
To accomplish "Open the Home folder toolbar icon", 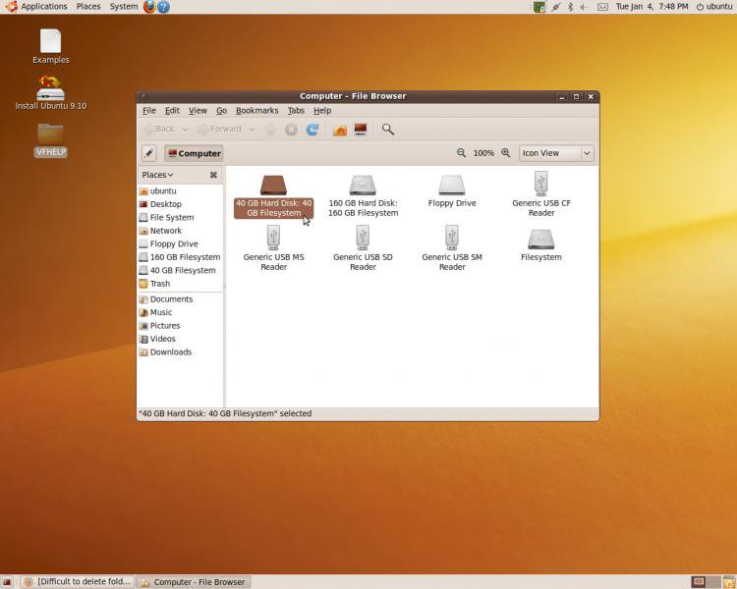I will tap(340, 130).
